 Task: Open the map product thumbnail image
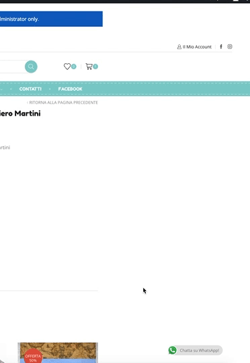58,353
